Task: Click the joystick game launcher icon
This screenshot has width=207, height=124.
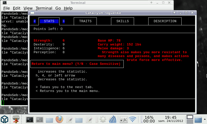Action: coord(16,119)
